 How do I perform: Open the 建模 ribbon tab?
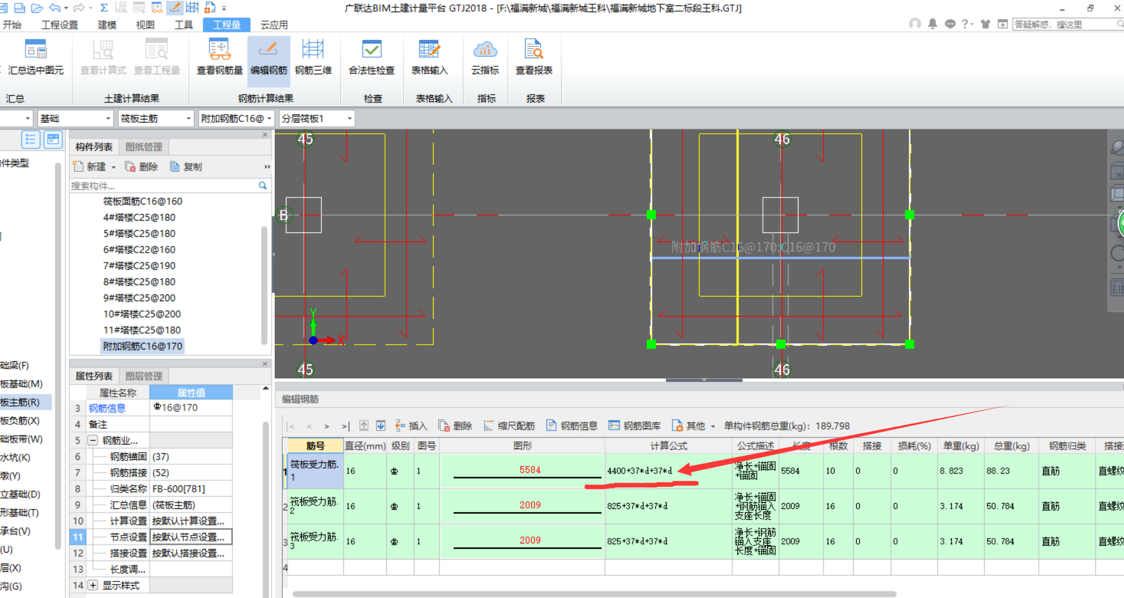pyautogui.click(x=107, y=25)
